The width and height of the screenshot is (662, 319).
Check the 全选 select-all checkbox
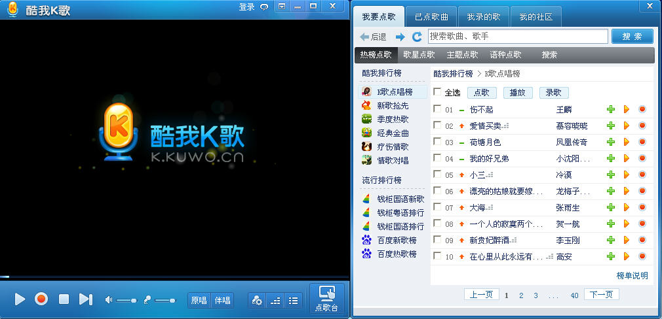[438, 92]
